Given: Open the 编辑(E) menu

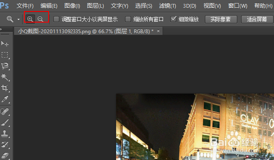Looking at the screenshot, I should [x=49, y=6].
